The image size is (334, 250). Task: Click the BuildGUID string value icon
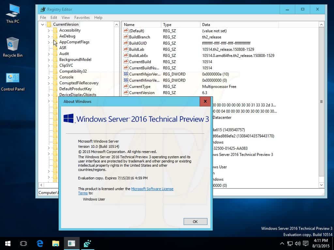tap(126, 43)
